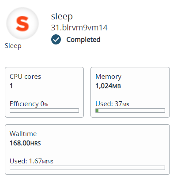Screen dimensions: 173x181
Task: Click the CPU cores value 1
Action: click(x=11, y=86)
